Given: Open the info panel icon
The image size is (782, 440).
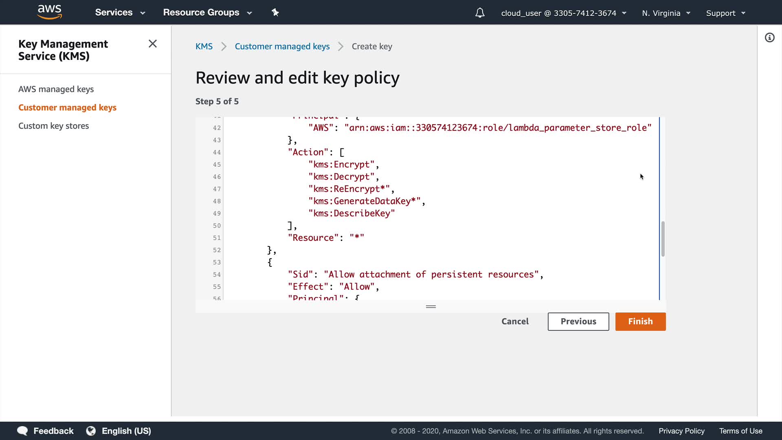Looking at the screenshot, I should (769, 38).
